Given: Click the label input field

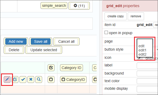Looking at the screenshot, I should point(147,66).
